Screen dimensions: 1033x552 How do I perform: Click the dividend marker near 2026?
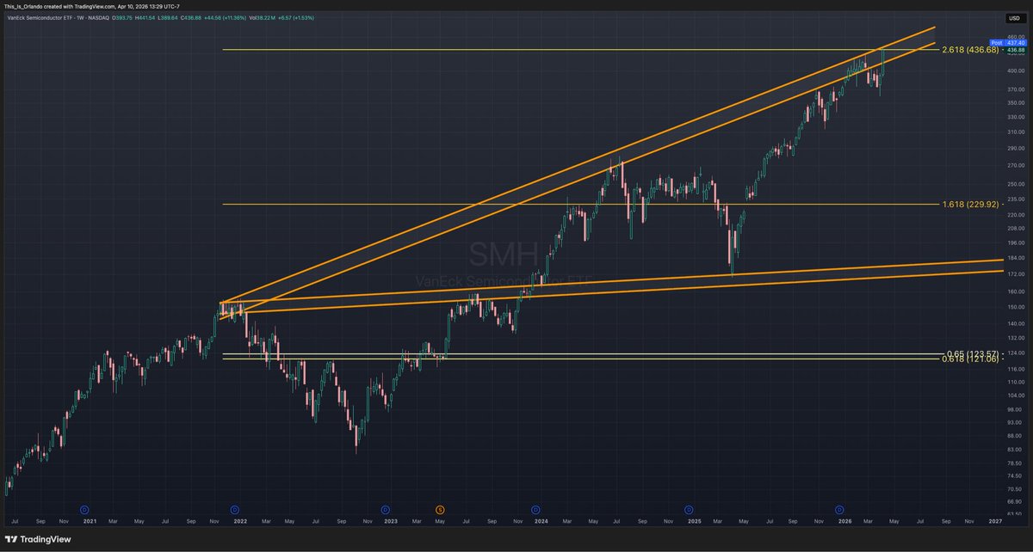tap(839, 510)
